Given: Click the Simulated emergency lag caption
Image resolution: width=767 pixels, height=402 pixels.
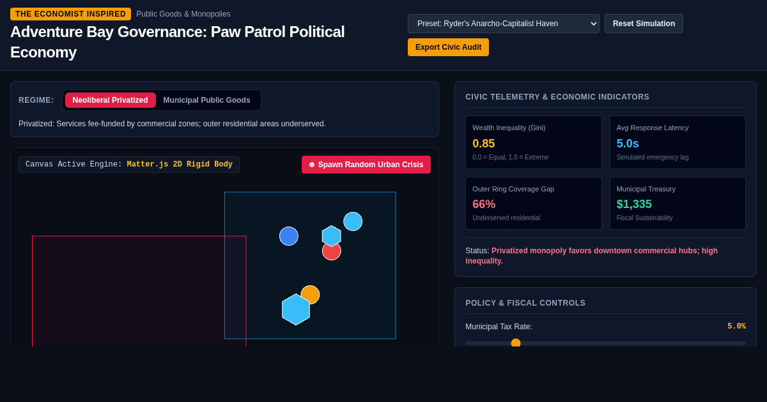Looking at the screenshot, I should (653, 157).
